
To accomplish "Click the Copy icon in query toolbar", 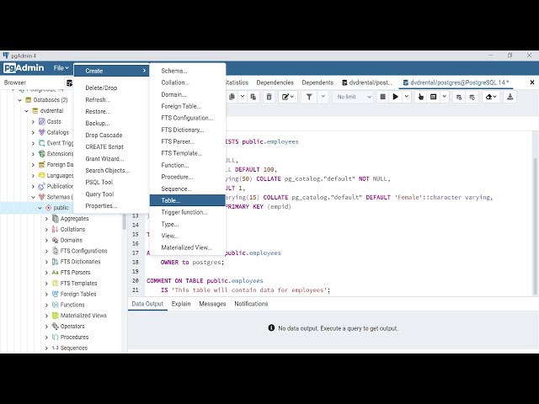I will tap(232, 97).
